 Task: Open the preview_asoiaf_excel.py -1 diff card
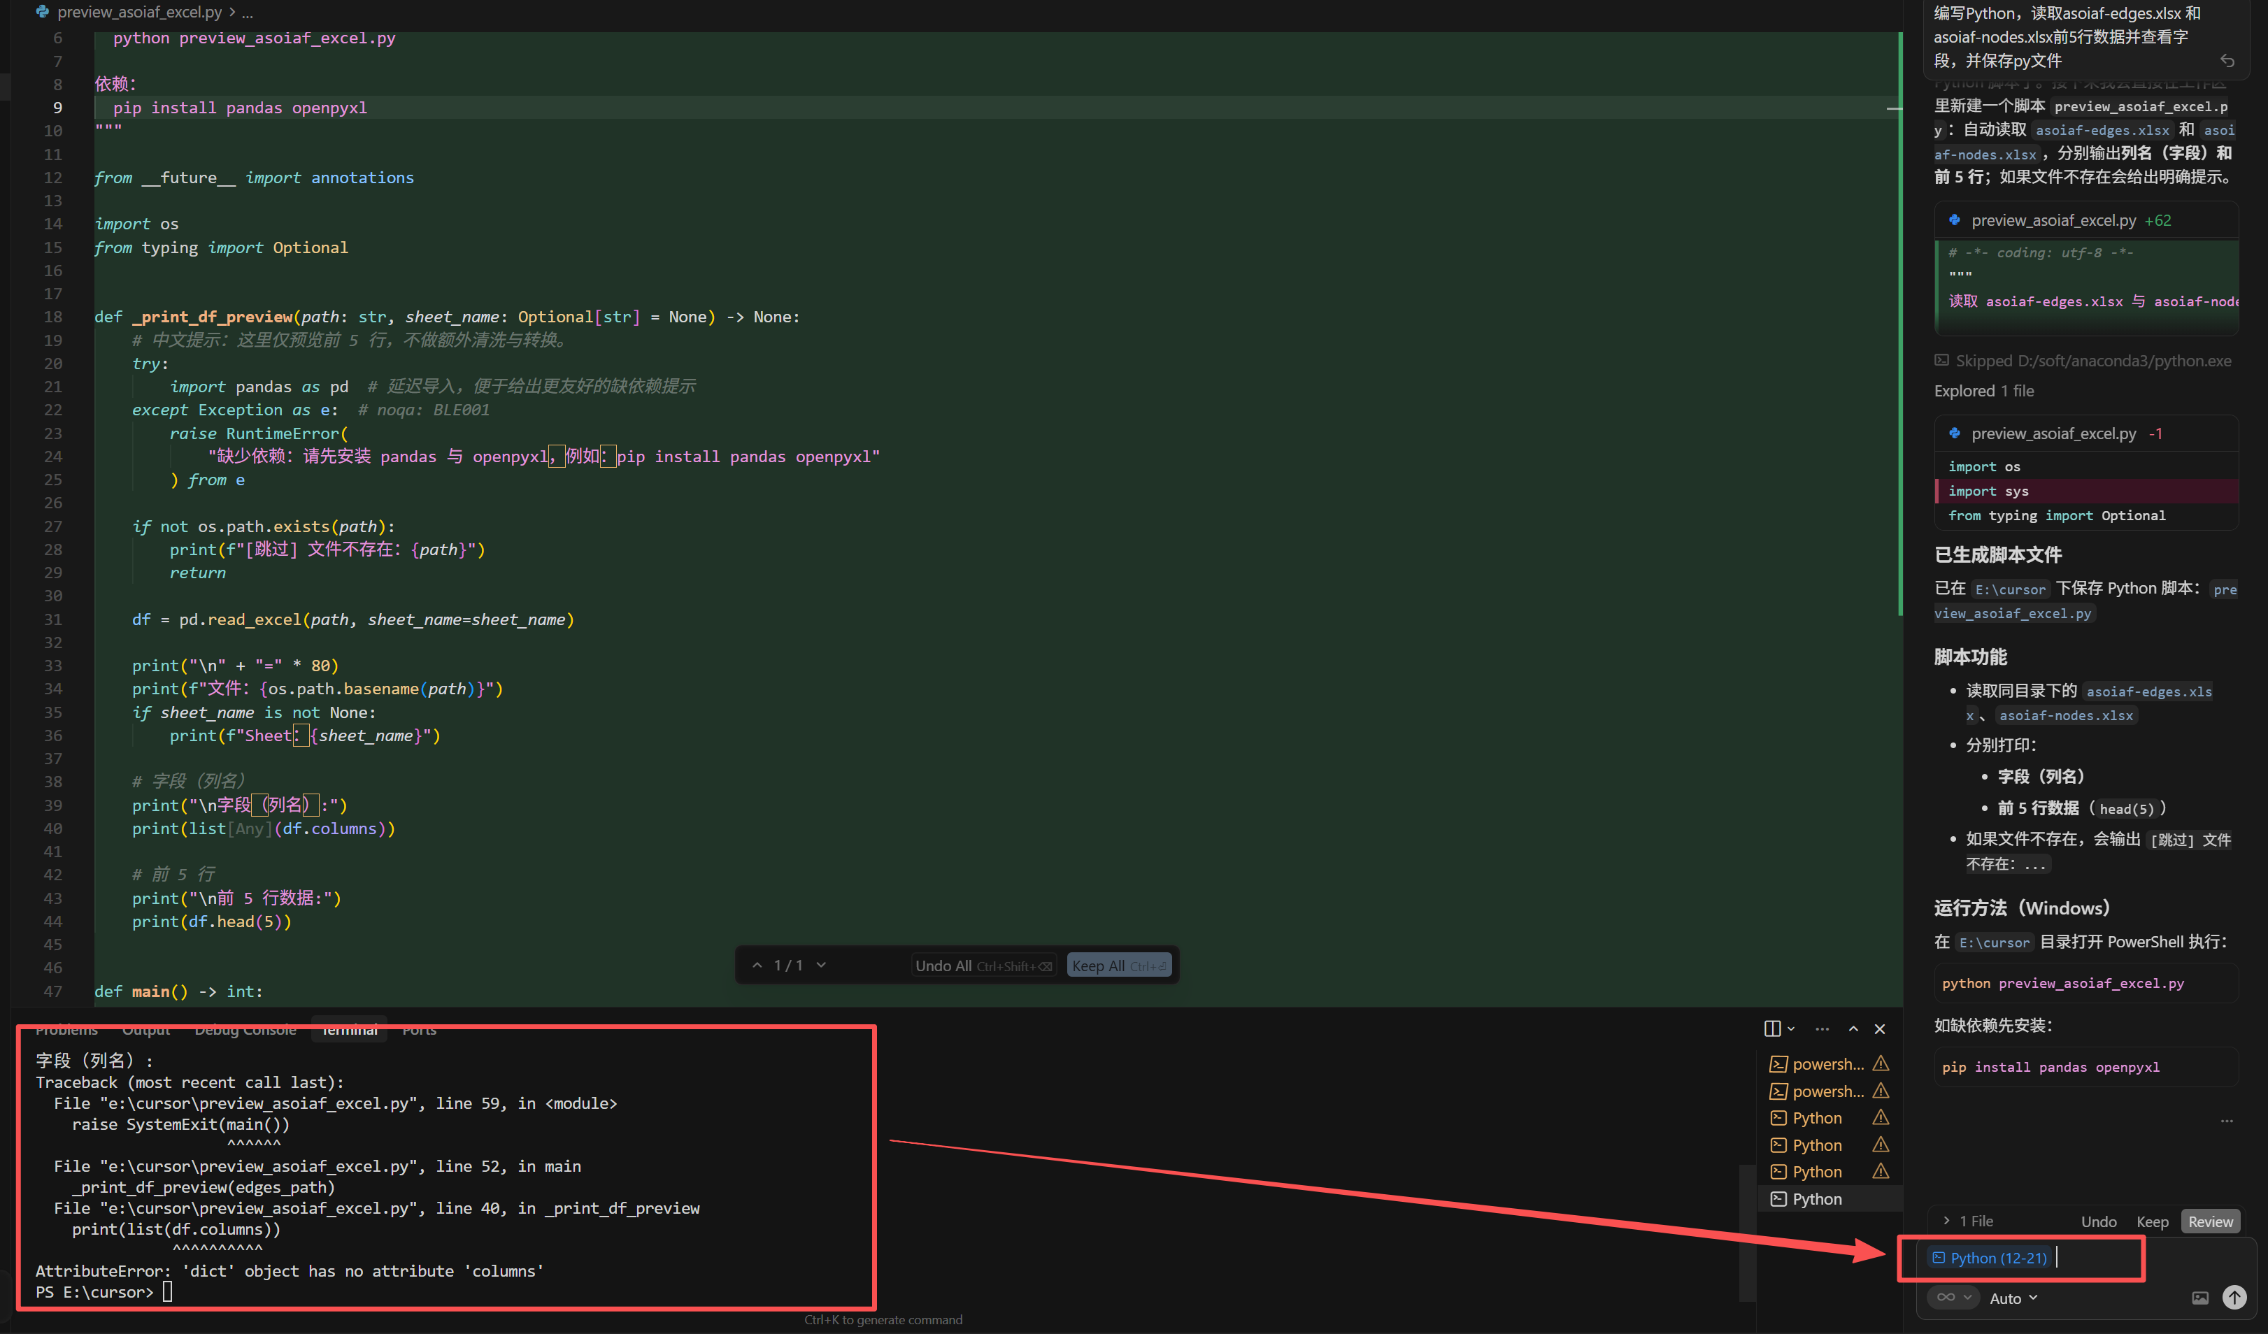(2086, 433)
